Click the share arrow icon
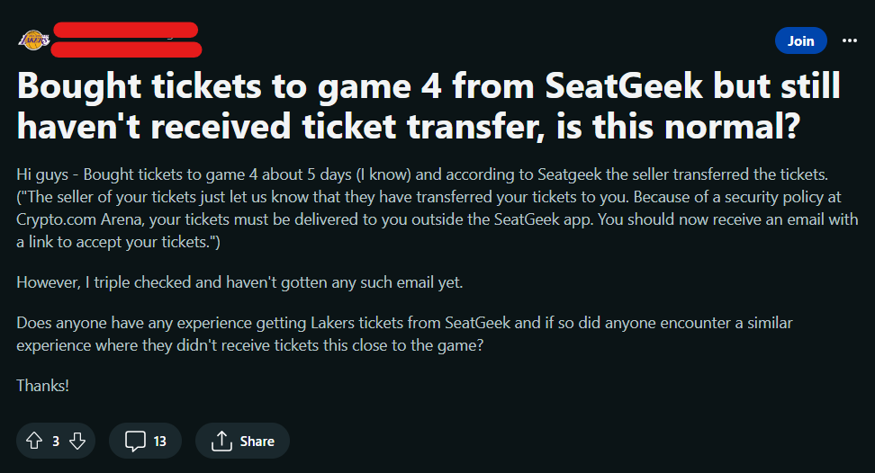 (x=221, y=441)
